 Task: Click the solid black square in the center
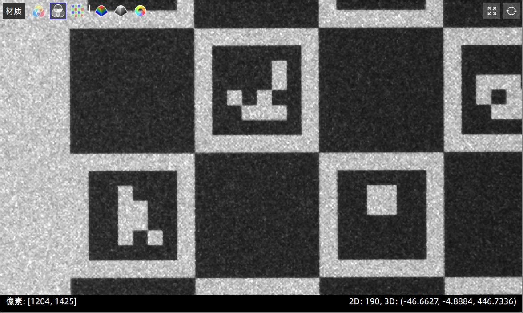click(x=257, y=215)
